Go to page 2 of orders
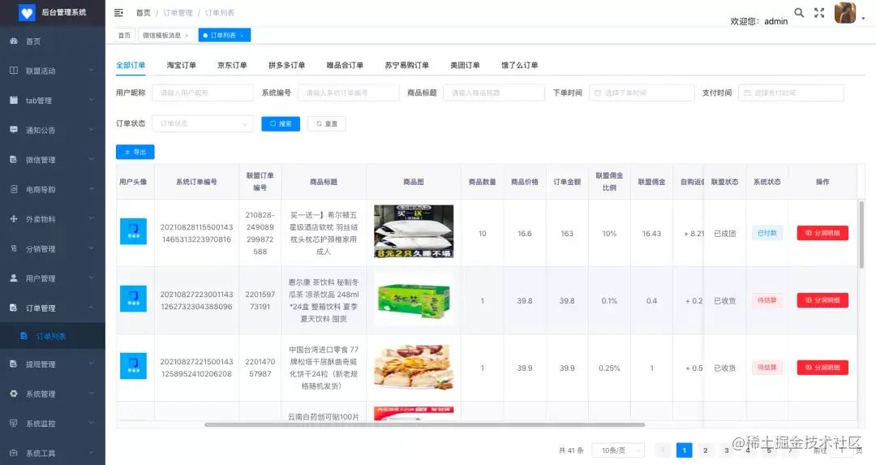Image resolution: width=876 pixels, height=465 pixels. pos(705,450)
